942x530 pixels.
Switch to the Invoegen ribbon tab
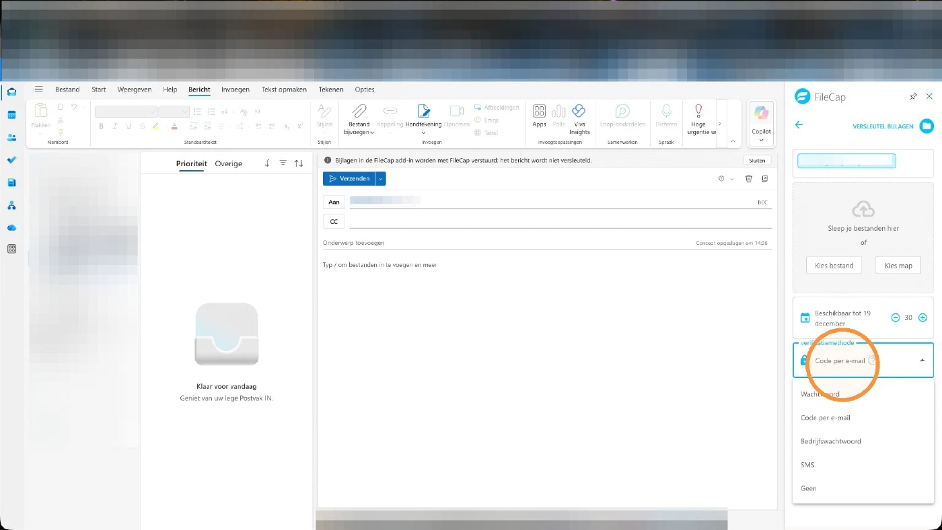coord(235,89)
